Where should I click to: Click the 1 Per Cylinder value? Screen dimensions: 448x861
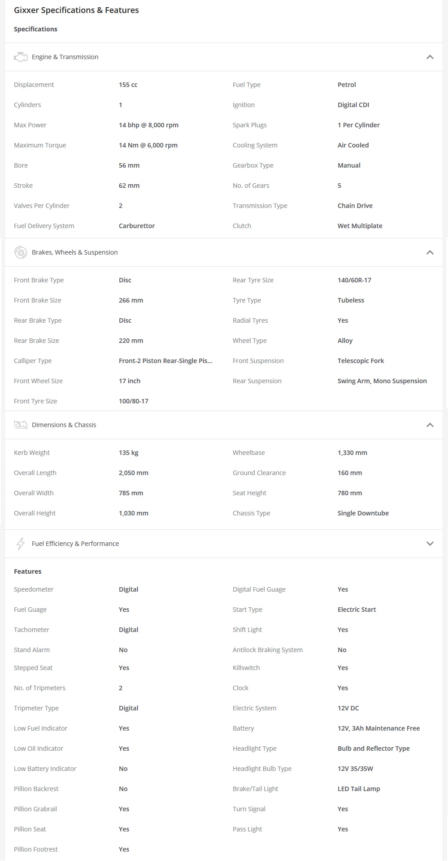[x=359, y=125]
